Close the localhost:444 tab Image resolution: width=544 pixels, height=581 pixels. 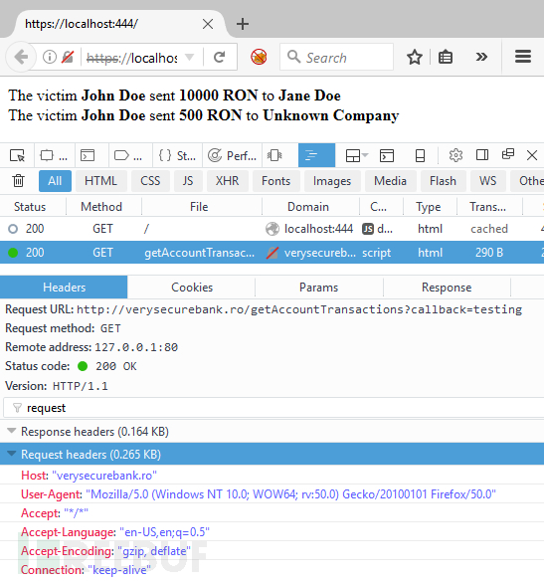[x=208, y=24]
